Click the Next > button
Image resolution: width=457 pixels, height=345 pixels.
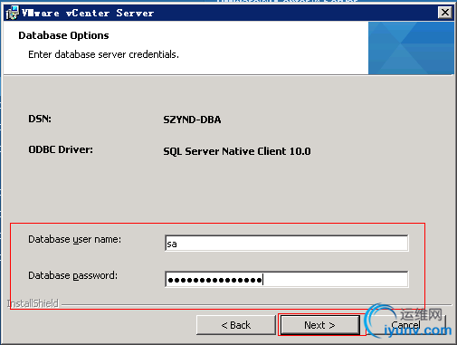click(x=319, y=325)
